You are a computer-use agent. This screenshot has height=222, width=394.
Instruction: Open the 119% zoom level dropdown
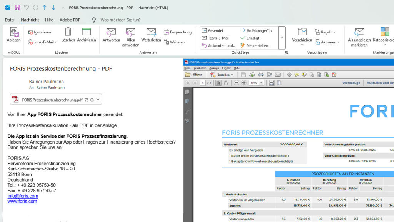tap(262, 83)
